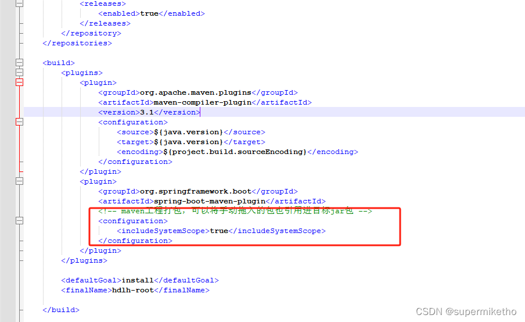Click the project.build.sourceEncoding encoding value
The height and width of the screenshot is (322, 525).
tap(235, 152)
